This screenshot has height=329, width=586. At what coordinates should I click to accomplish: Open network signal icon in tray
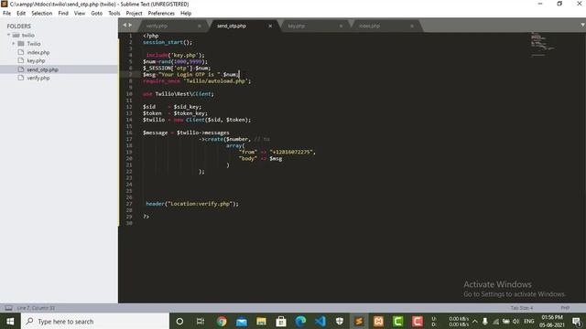pos(495,321)
